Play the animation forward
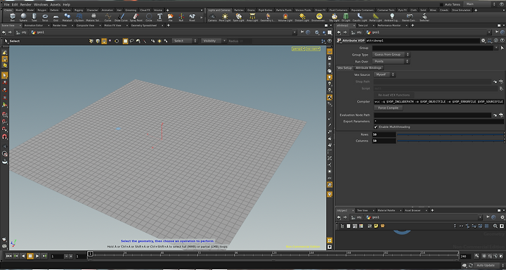Viewport: 506px width, 270px height. coord(37,256)
